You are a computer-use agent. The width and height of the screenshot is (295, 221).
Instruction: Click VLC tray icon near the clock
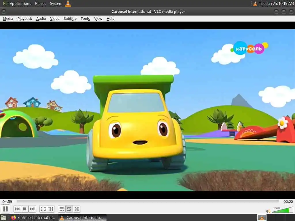click(x=255, y=3)
